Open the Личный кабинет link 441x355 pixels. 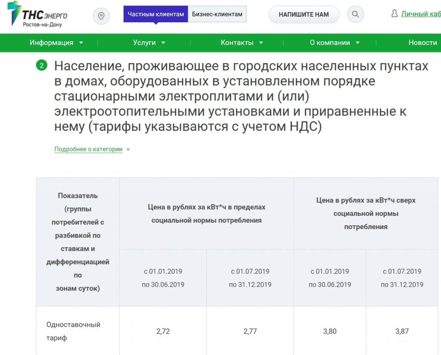coord(421,14)
